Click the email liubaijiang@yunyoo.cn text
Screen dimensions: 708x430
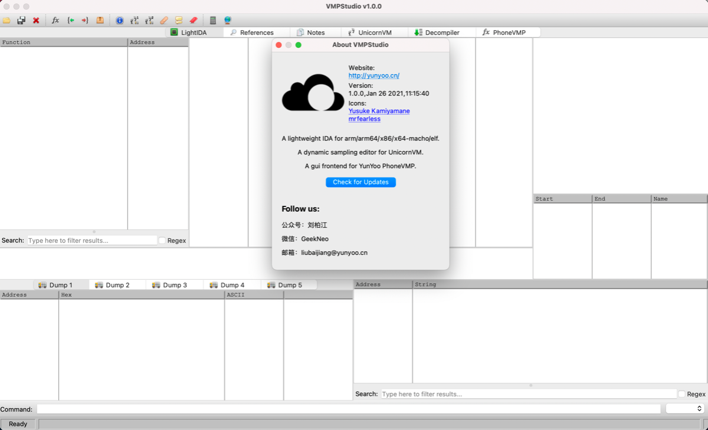[x=334, y=252]
